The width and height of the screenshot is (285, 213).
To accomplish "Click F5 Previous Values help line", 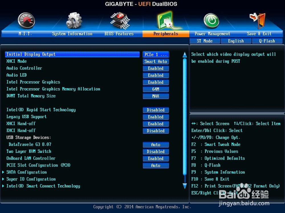I will (215, 151).
